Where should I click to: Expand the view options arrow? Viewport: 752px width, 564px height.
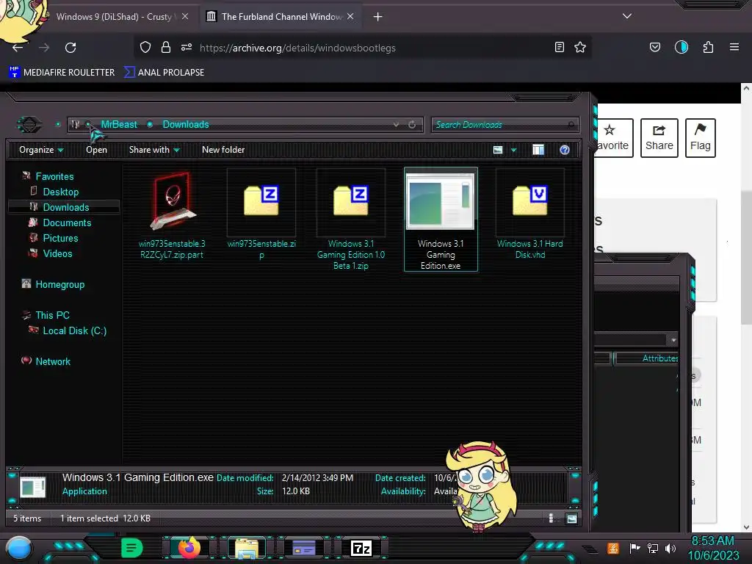pyautogui.click(x=513, y=150)
